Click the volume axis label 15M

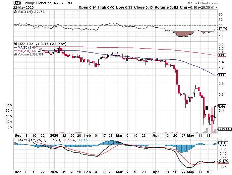[9, 116]
